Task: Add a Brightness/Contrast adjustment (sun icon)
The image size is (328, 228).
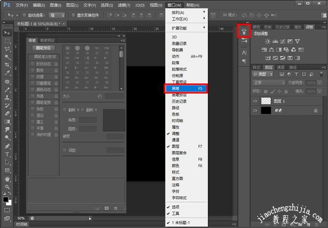Action: click(x=267, y=41)
